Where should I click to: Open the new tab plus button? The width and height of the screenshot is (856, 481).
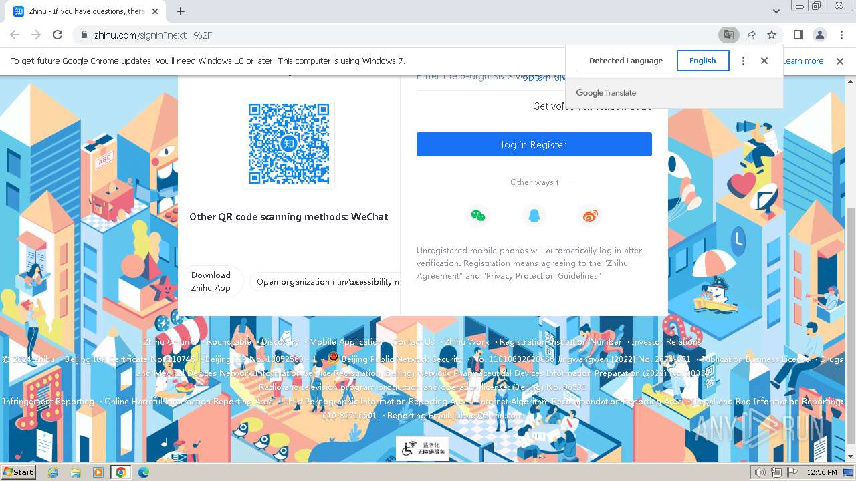point(180,11)
